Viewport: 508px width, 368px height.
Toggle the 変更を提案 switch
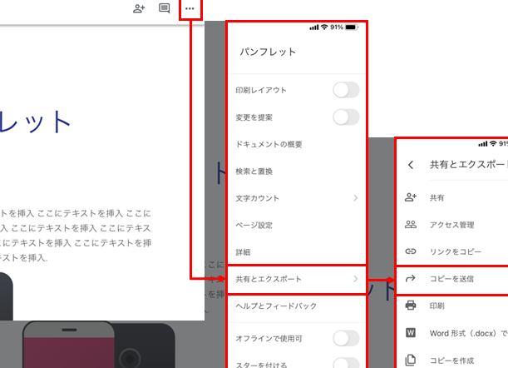click(x=346, y=117)
